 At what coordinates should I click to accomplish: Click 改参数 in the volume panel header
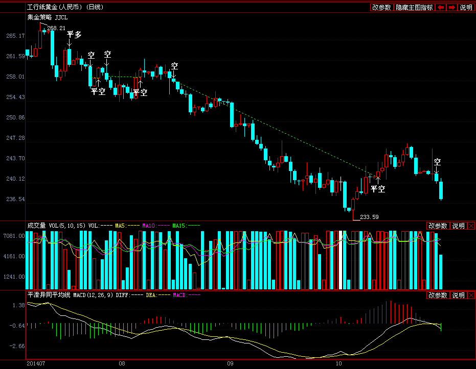click(x=438, y=226)
